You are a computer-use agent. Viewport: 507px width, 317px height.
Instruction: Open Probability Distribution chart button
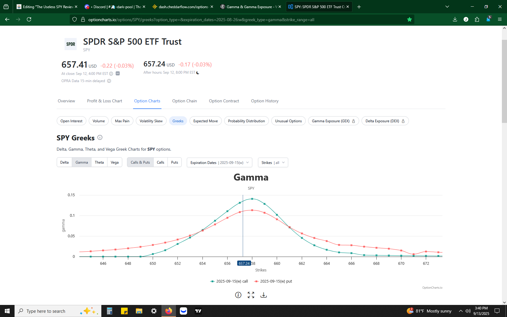pos(246,121)
